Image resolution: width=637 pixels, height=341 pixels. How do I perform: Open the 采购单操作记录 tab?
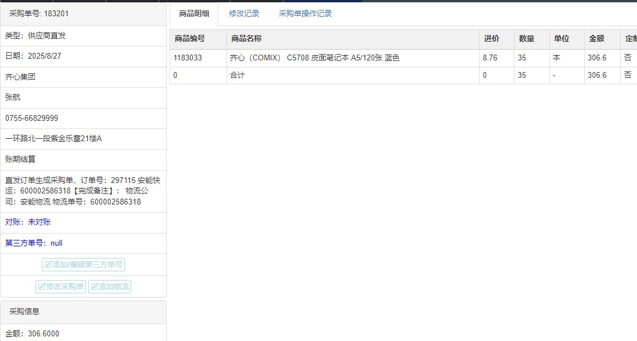click(305, 14)
